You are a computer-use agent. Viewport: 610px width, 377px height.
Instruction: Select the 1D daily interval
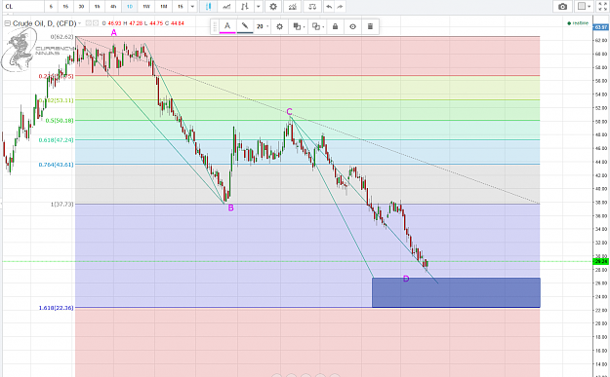coord(130,7)
